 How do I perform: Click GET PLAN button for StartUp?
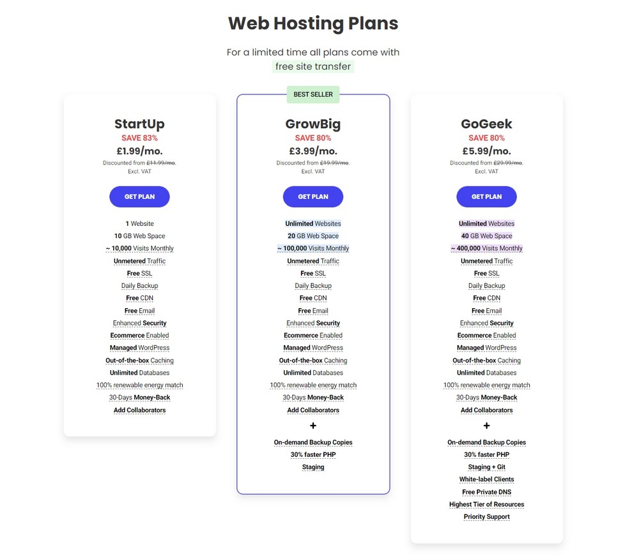(x=139, y=197)
